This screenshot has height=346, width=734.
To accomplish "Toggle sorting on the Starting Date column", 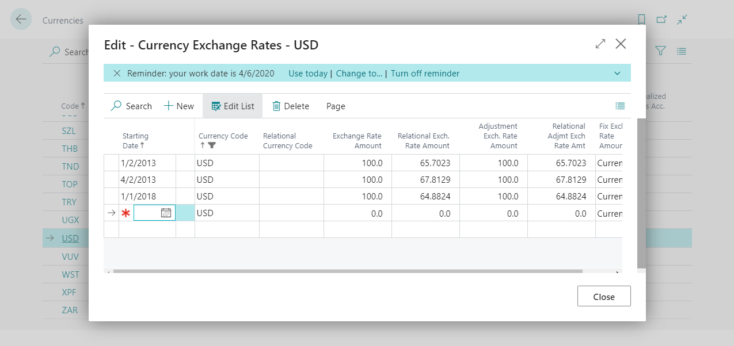I will [136, 141].
